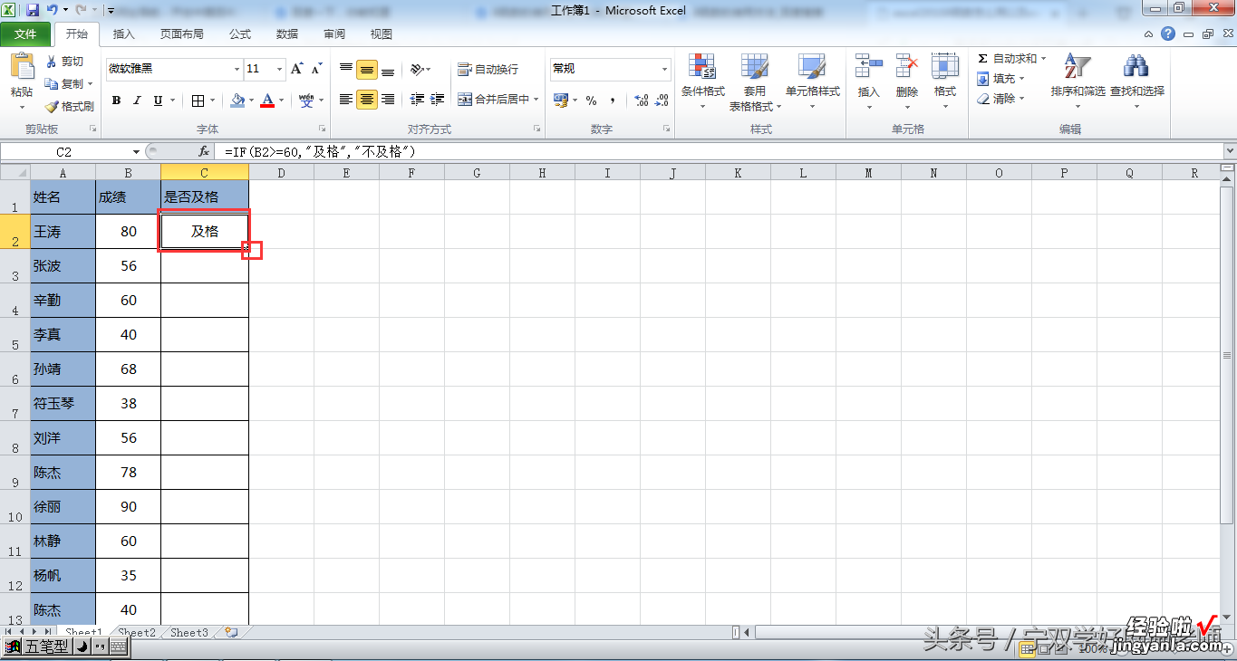
Task: Click the Insert cells (插入) icon
Action: [869, 67]
